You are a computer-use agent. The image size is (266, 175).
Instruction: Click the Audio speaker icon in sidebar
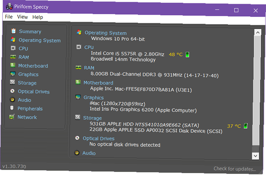pos(12,99)
